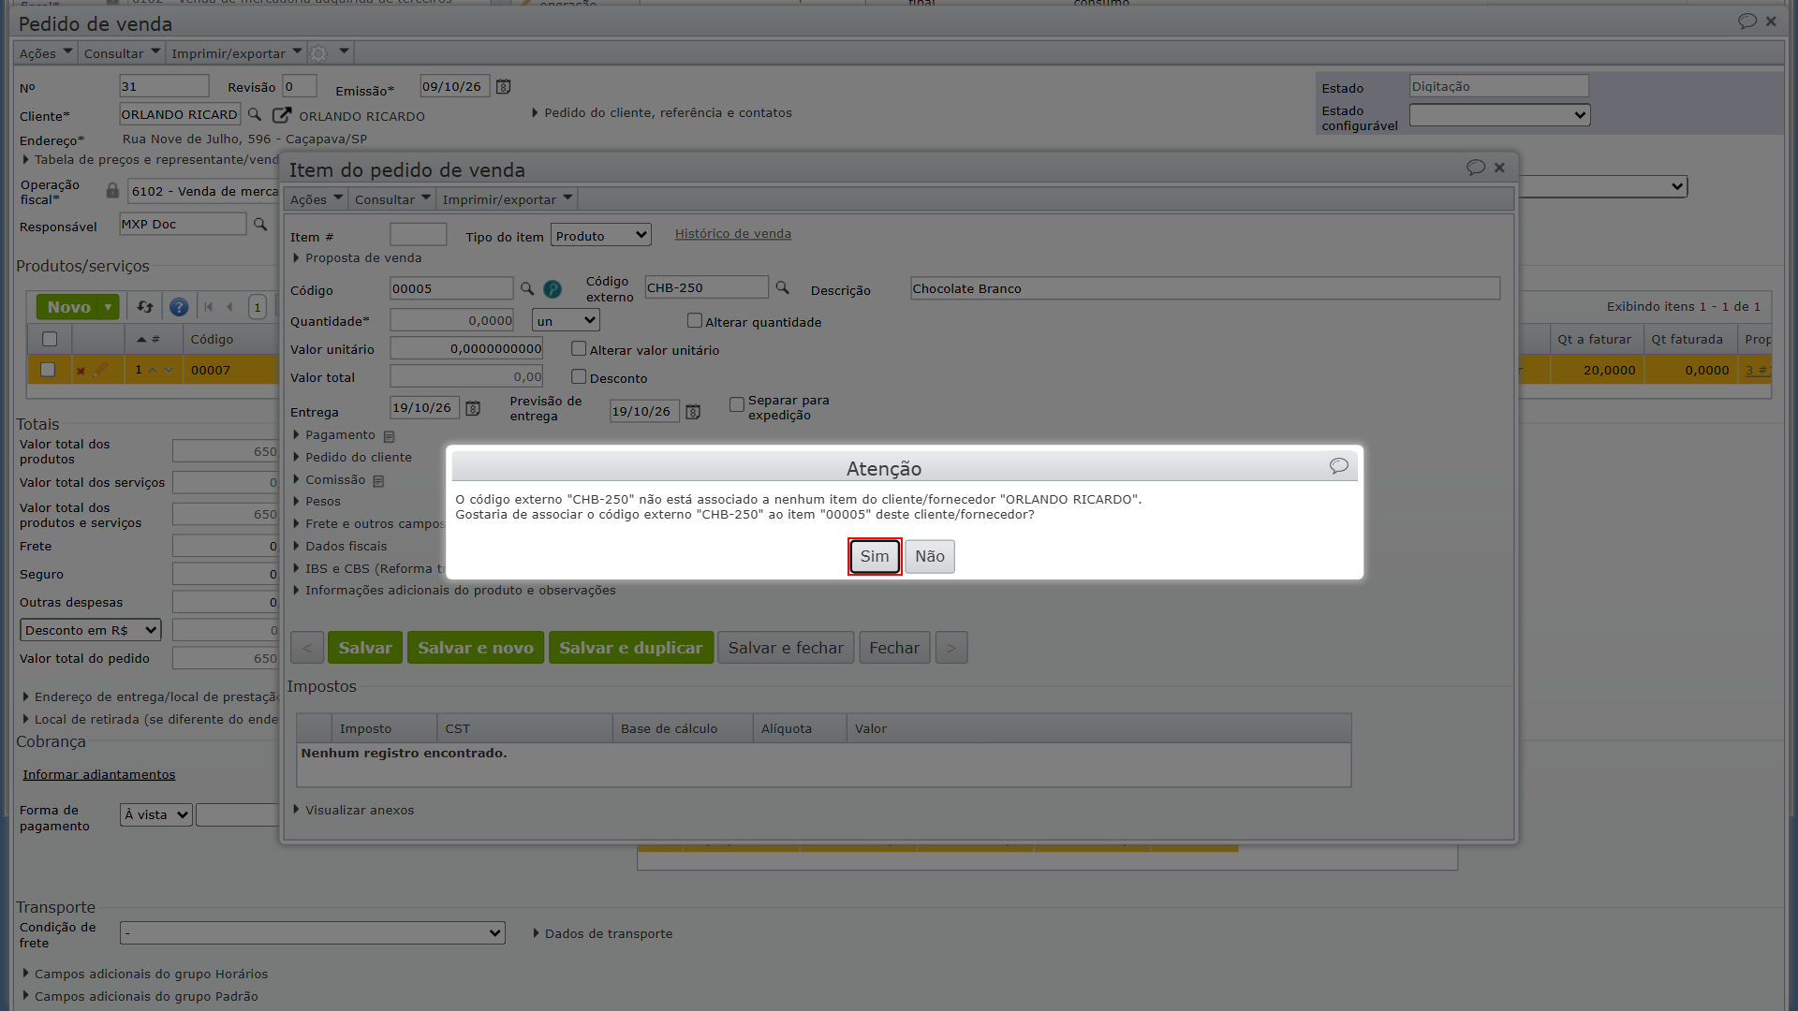Screen dimensions: 1798x1011
Task: Open unit dropdown showing un
Action: tap(566, 321)
